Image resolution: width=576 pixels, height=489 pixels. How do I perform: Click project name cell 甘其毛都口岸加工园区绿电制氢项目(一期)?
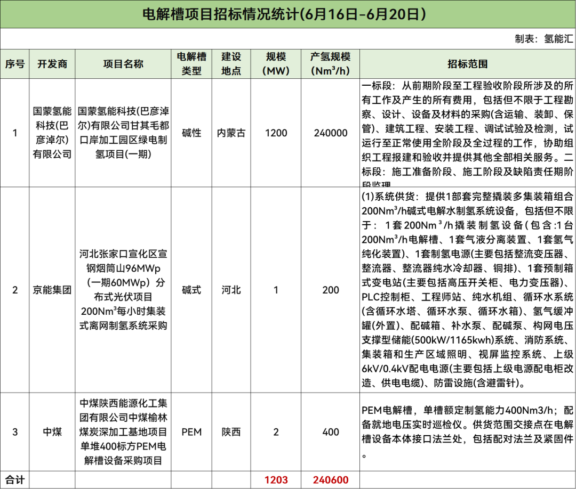click(123, 133)
